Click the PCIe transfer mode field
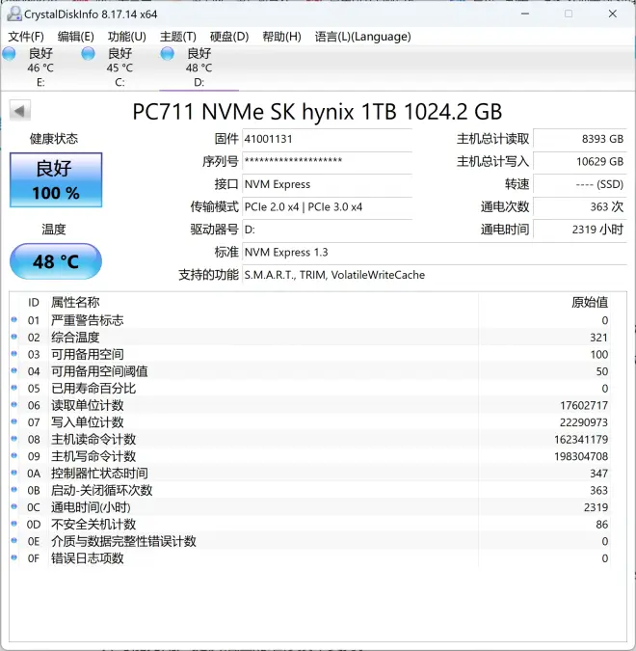This screenshot has height=651, width=636. coord(327,206)
